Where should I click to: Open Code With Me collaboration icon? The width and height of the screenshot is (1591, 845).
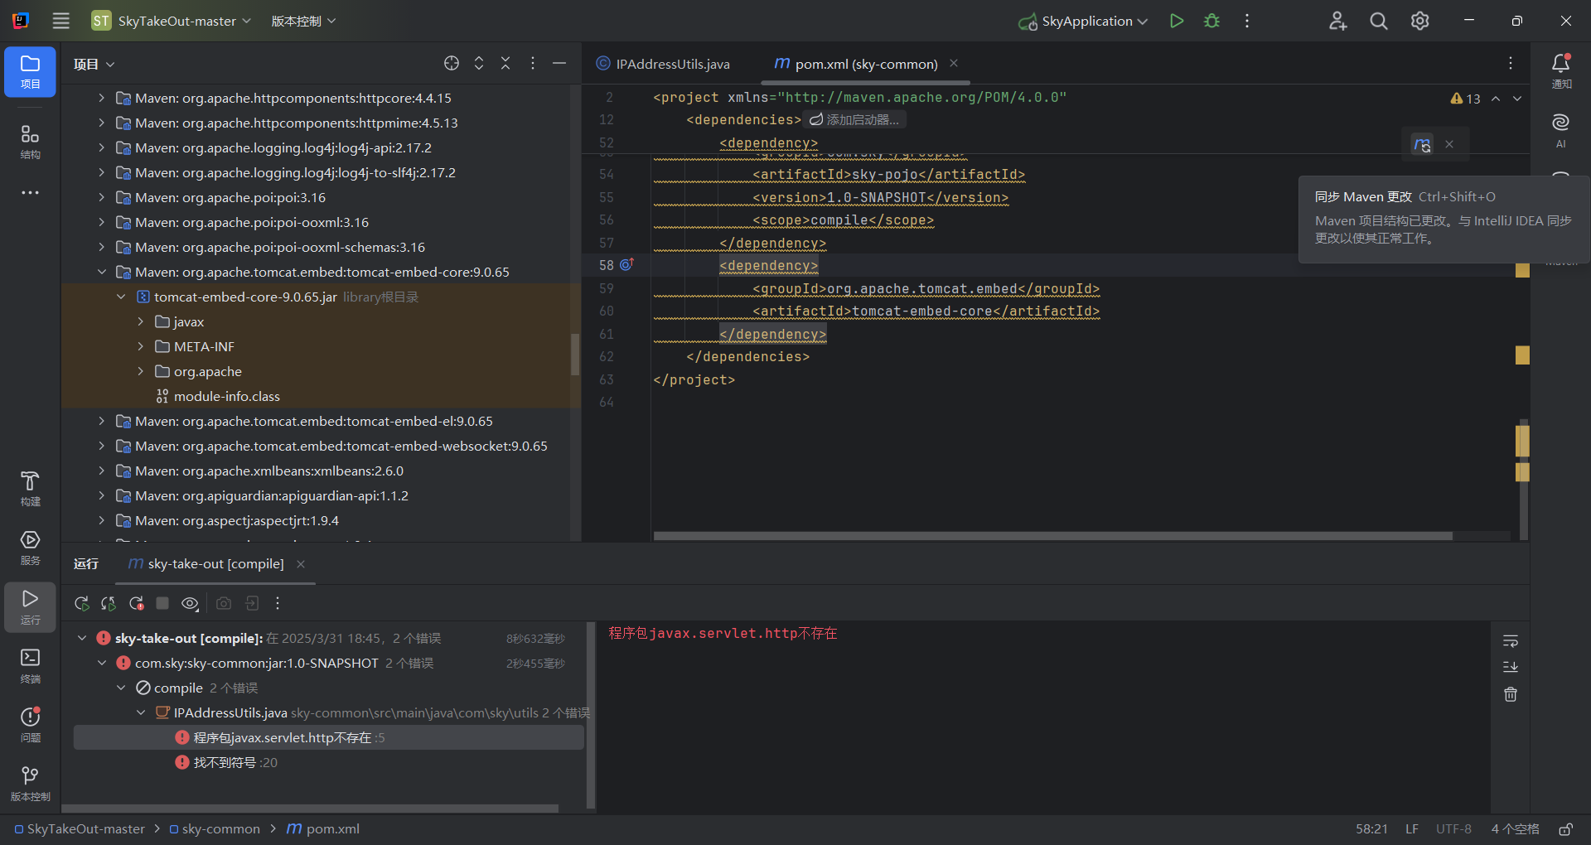(x=1337, y=21)
